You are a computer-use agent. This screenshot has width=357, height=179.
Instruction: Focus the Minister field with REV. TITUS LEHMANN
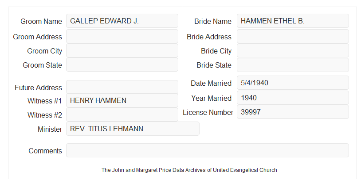(x=133, y=129)
